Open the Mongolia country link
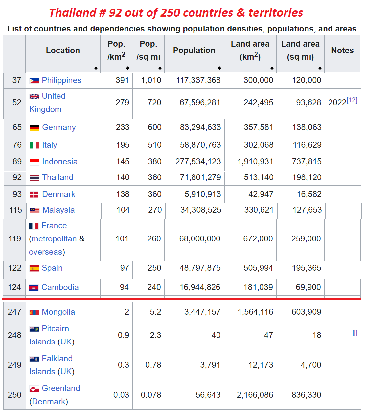Image resolution: width=365 pixels, height=414 pixels. (58, 312)
